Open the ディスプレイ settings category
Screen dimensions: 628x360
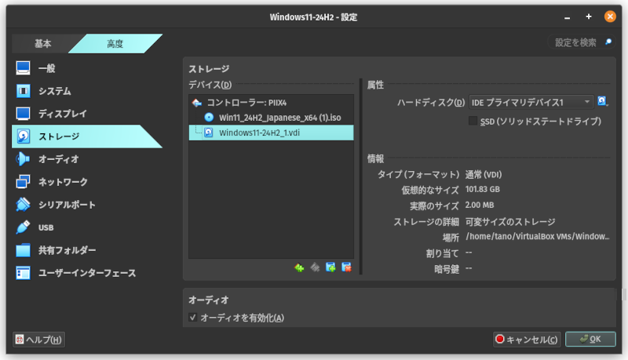point(63,114)
